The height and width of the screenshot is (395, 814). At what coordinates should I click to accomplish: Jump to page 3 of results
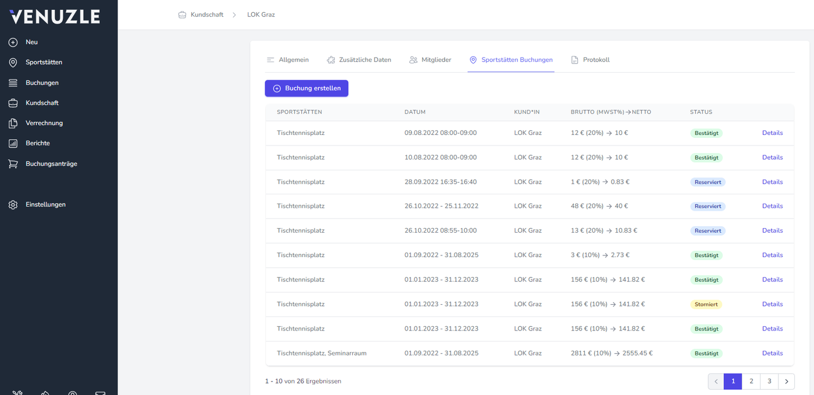point(769,382)
